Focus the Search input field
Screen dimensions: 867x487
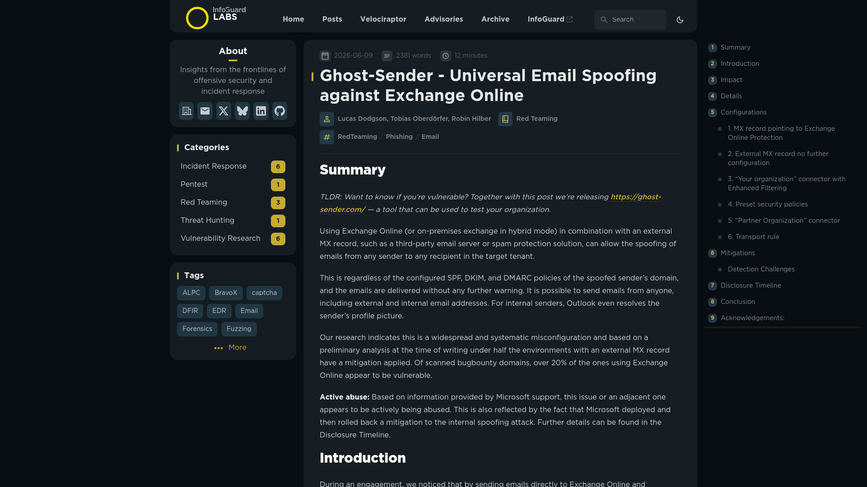[630, 20]
